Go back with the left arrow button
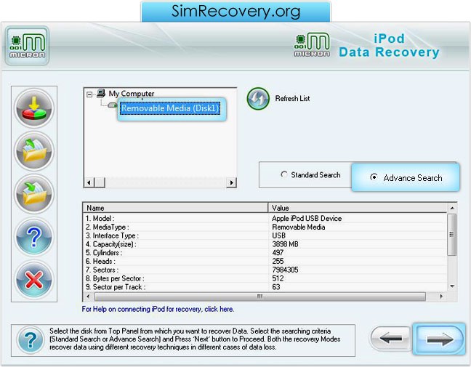The height and width of the screenshot is (367, 471). click(390, 339)
